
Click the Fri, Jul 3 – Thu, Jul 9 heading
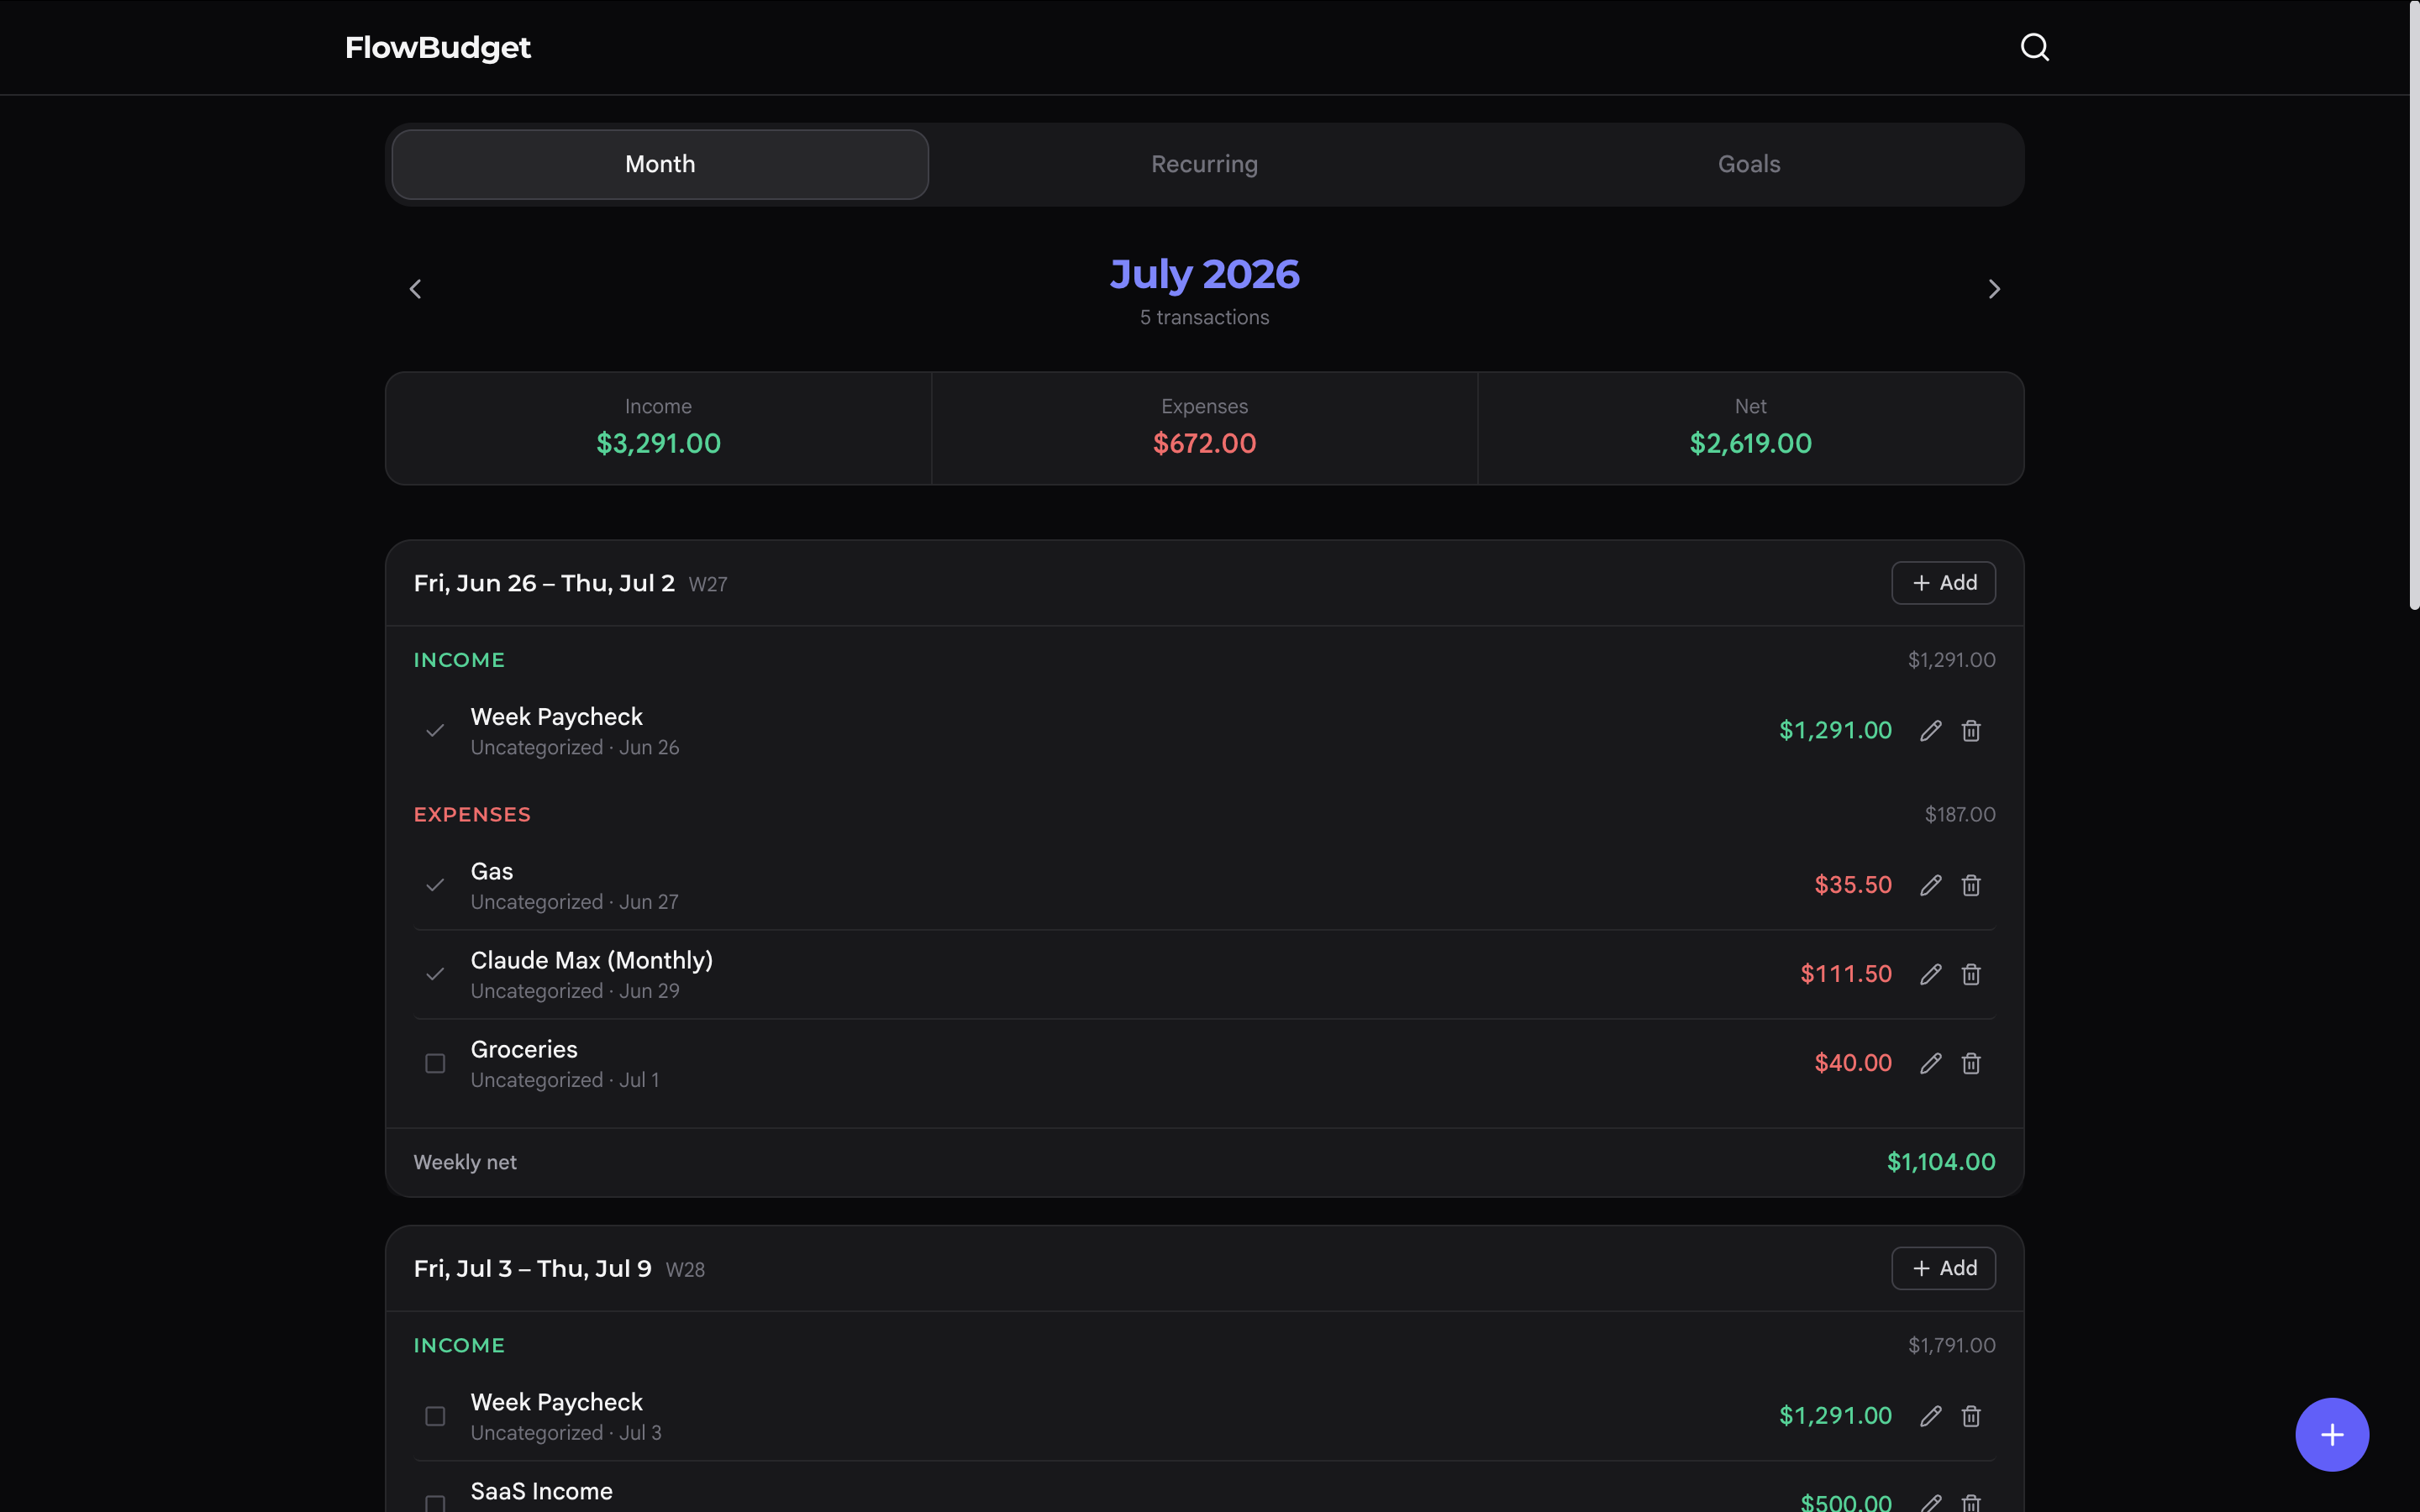coord(532,1268)
